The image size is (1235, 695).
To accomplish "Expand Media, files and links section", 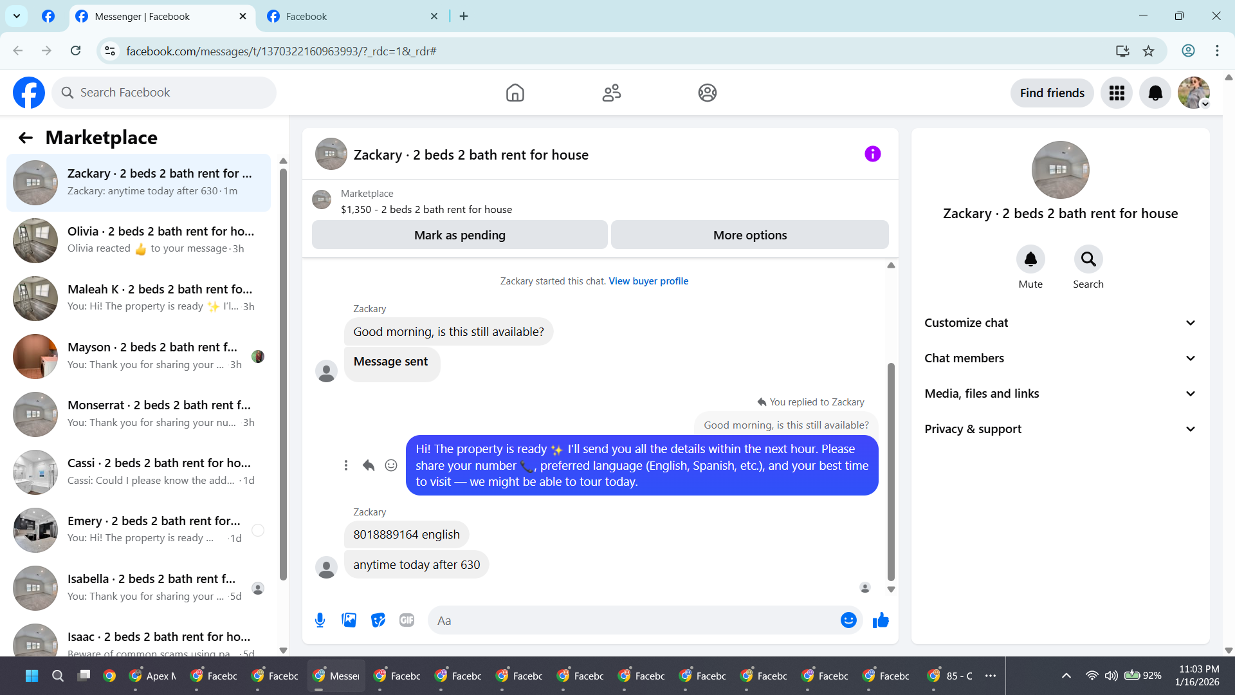I will [1060, 394].
